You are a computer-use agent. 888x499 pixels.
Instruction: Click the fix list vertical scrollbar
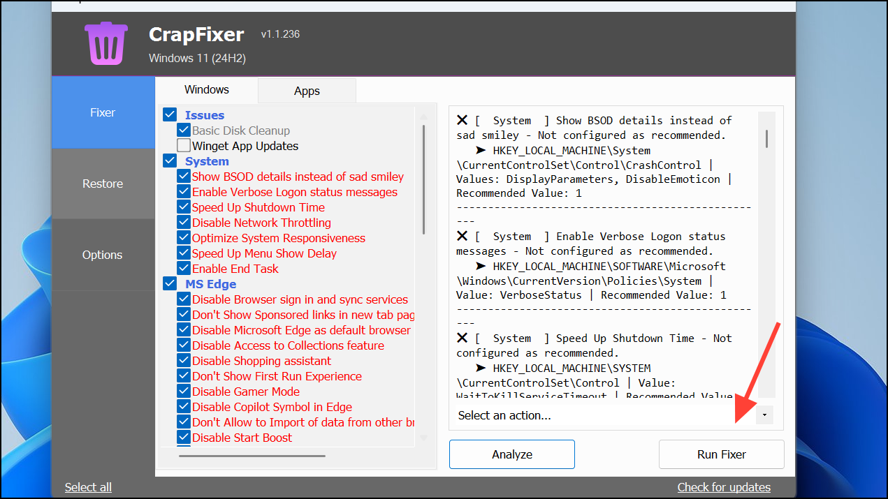tap(423, 180)
